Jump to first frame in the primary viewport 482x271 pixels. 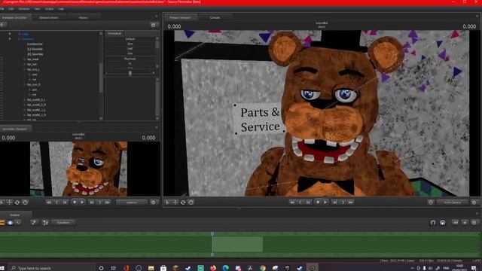(292, 202)
